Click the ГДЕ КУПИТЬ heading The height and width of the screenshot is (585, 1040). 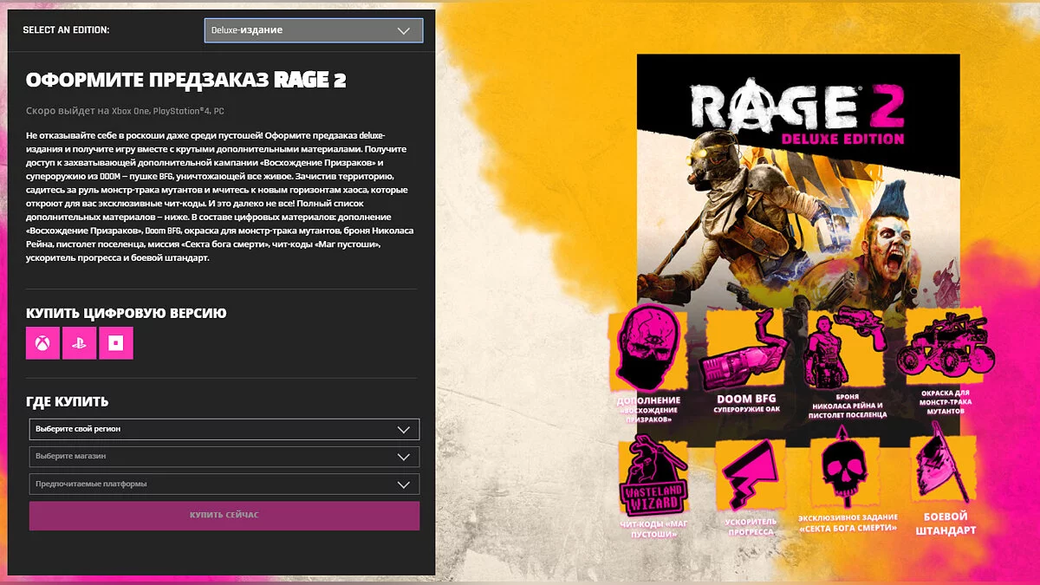(x=68, y=402)
